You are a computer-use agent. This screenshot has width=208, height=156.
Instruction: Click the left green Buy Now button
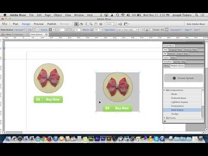tap(48, 99)
